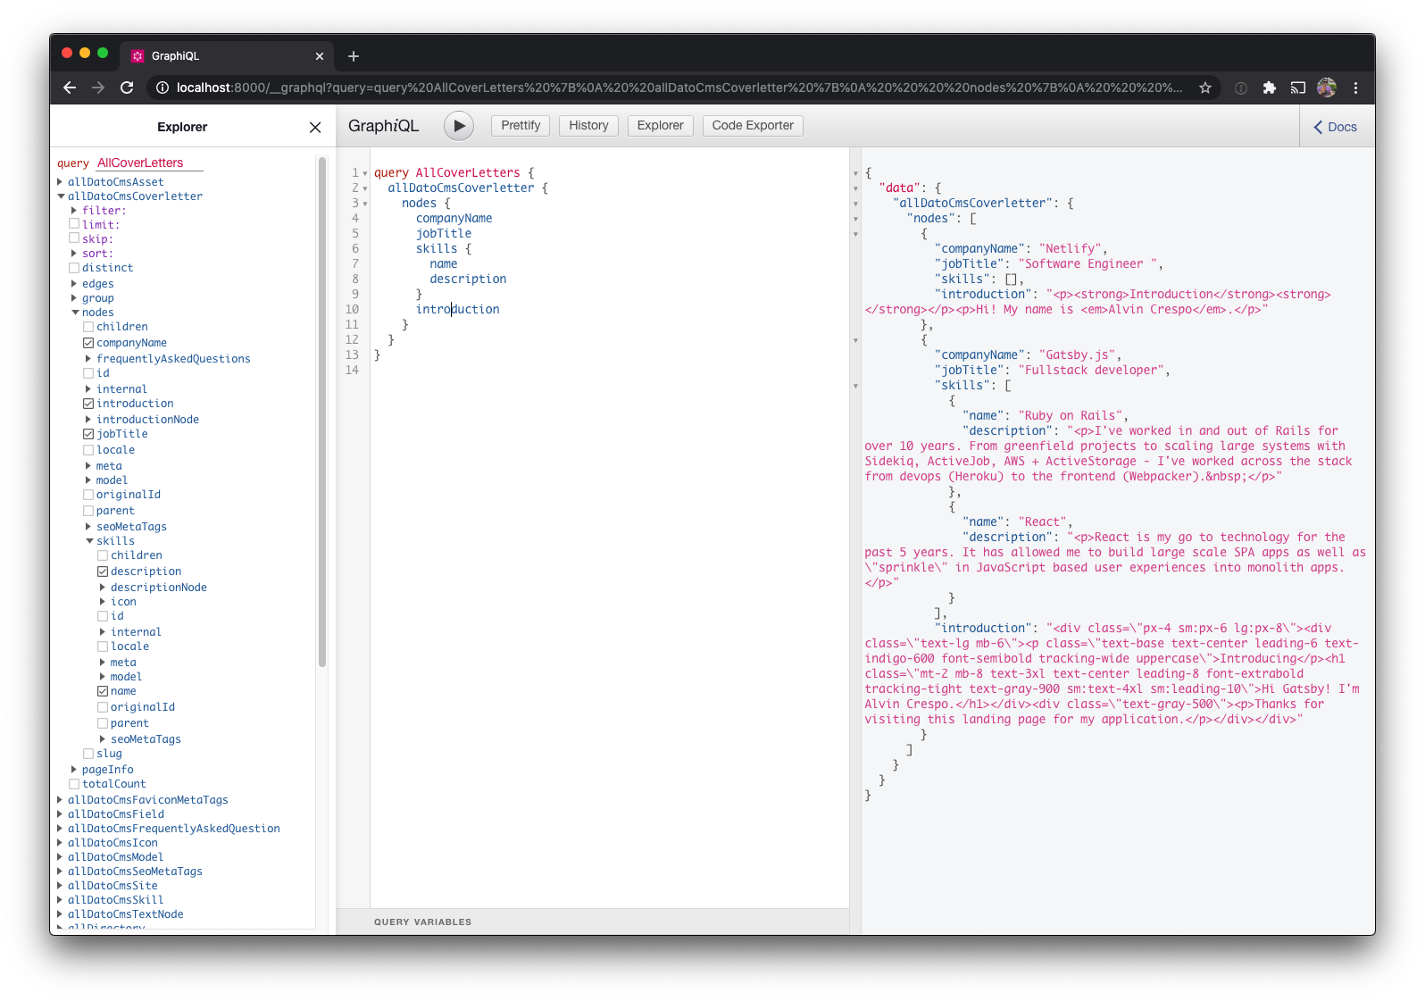The width and height of the screenshot is (1425, 1001).
Task: Go back to previous page
Action: pyautogui.click(x=70, y=88)
